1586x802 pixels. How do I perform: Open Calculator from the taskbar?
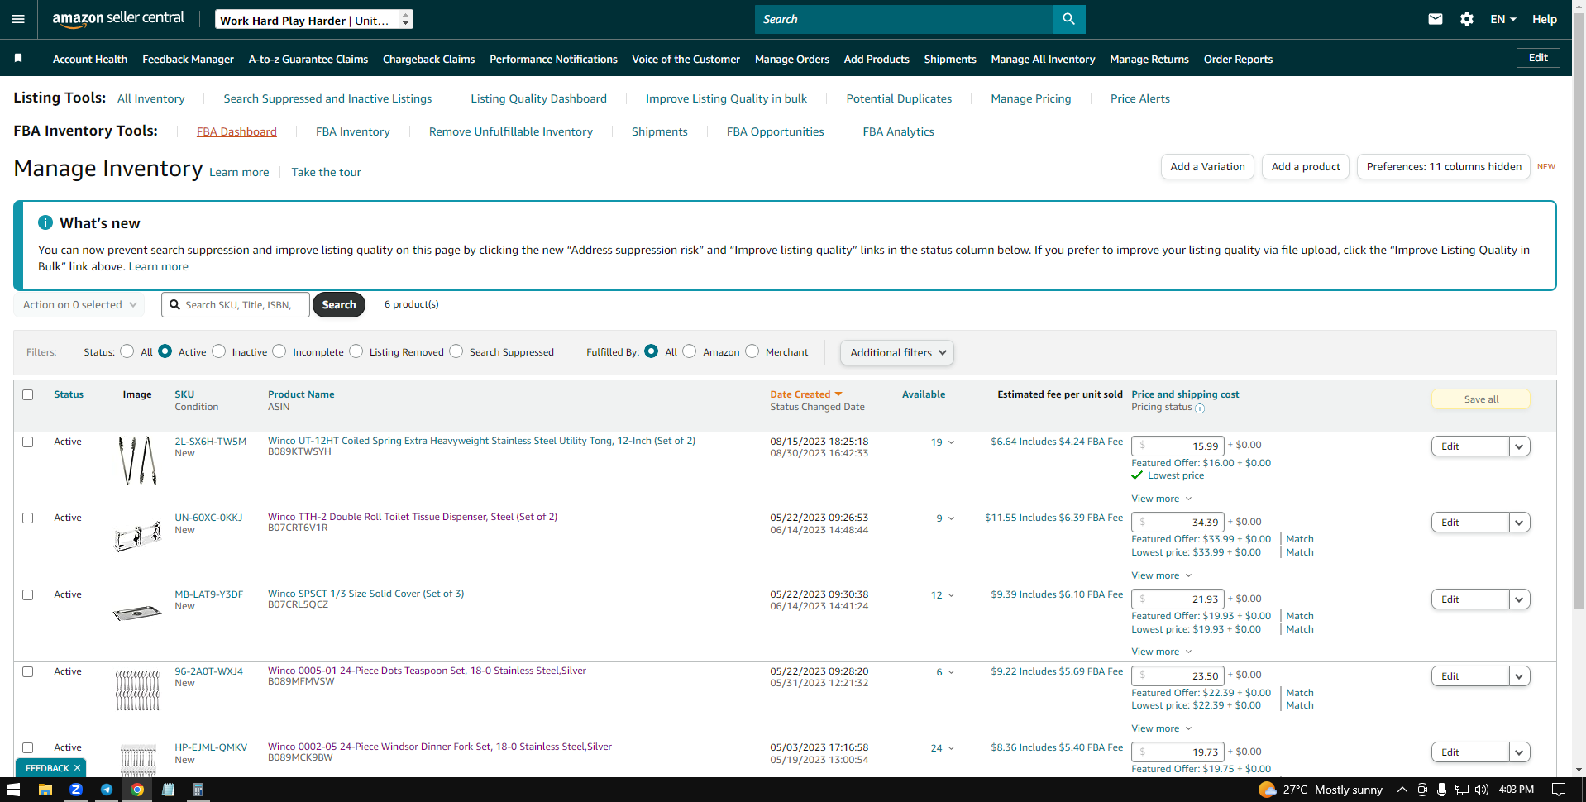point(198,790)
